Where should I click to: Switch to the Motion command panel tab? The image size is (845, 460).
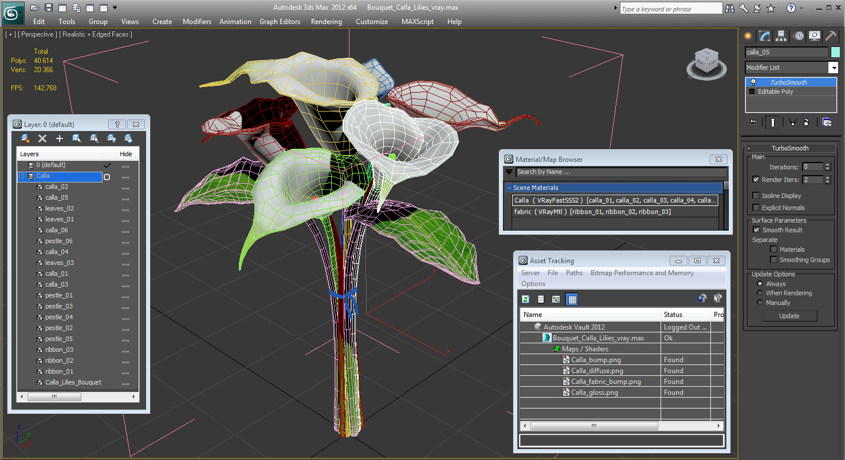pos(799,36)
